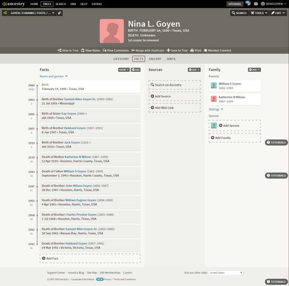Open the tree view icon beside tree name
The image size is (289, 286).
(x=5, y=13)
